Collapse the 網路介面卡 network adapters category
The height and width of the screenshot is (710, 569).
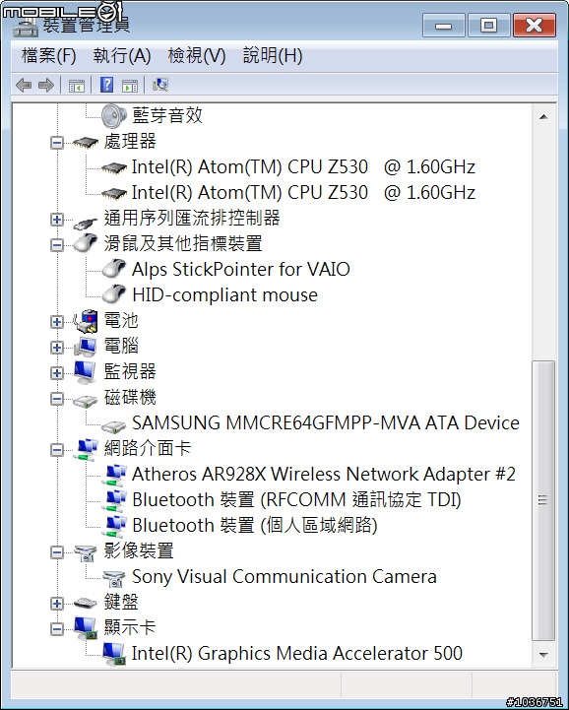click(57, 450)
